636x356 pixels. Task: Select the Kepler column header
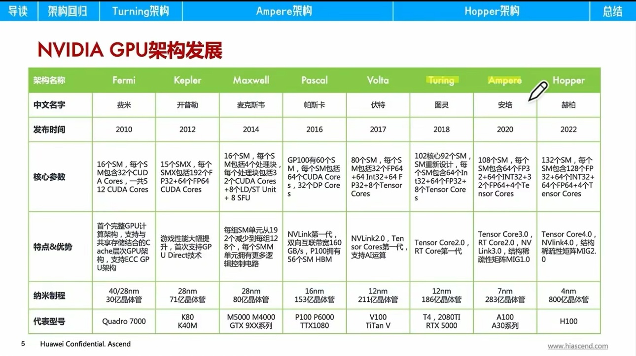pyautogui.click(x=187, y=80)
